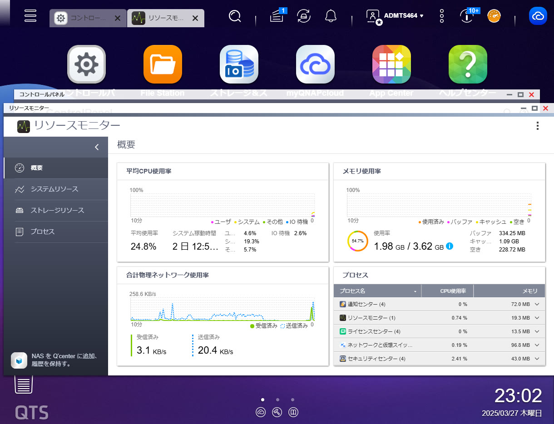Click the 54.7% memory usage ring
This screenshot has width=554, height=424.
(x=358, y=241)
